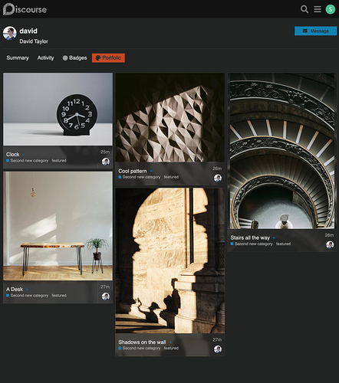The width and height of the screenshot is (339, 383).
Task: Click Second new category under Cool pattern
Action: coord(140,177)
